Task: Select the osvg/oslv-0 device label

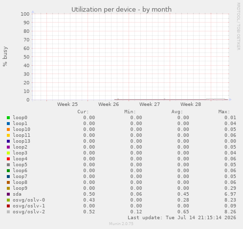Action: [x=29, y=200]
